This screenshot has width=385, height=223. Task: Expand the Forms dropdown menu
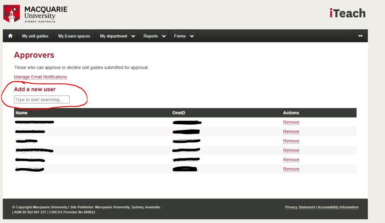click(x=184, y=36)
